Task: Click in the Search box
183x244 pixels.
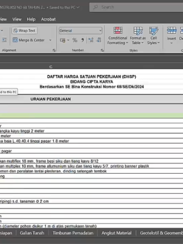Action: pos(136,7)
